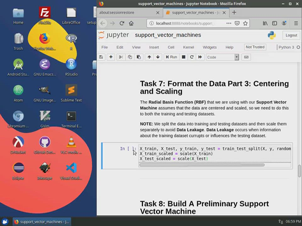The height and width of the screenshot is (226, 302).
Task: Click the code cell horizontal scrollbar
Action: point(202,165)
